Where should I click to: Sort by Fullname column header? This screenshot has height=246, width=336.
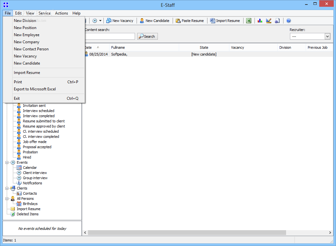pyautogui.click(x=144, y=47)
